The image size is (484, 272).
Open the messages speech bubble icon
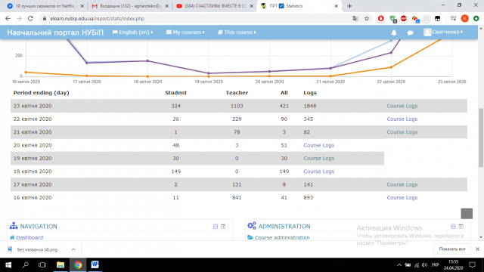tap(410, 32)
